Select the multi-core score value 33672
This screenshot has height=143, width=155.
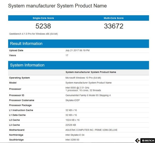114,26
